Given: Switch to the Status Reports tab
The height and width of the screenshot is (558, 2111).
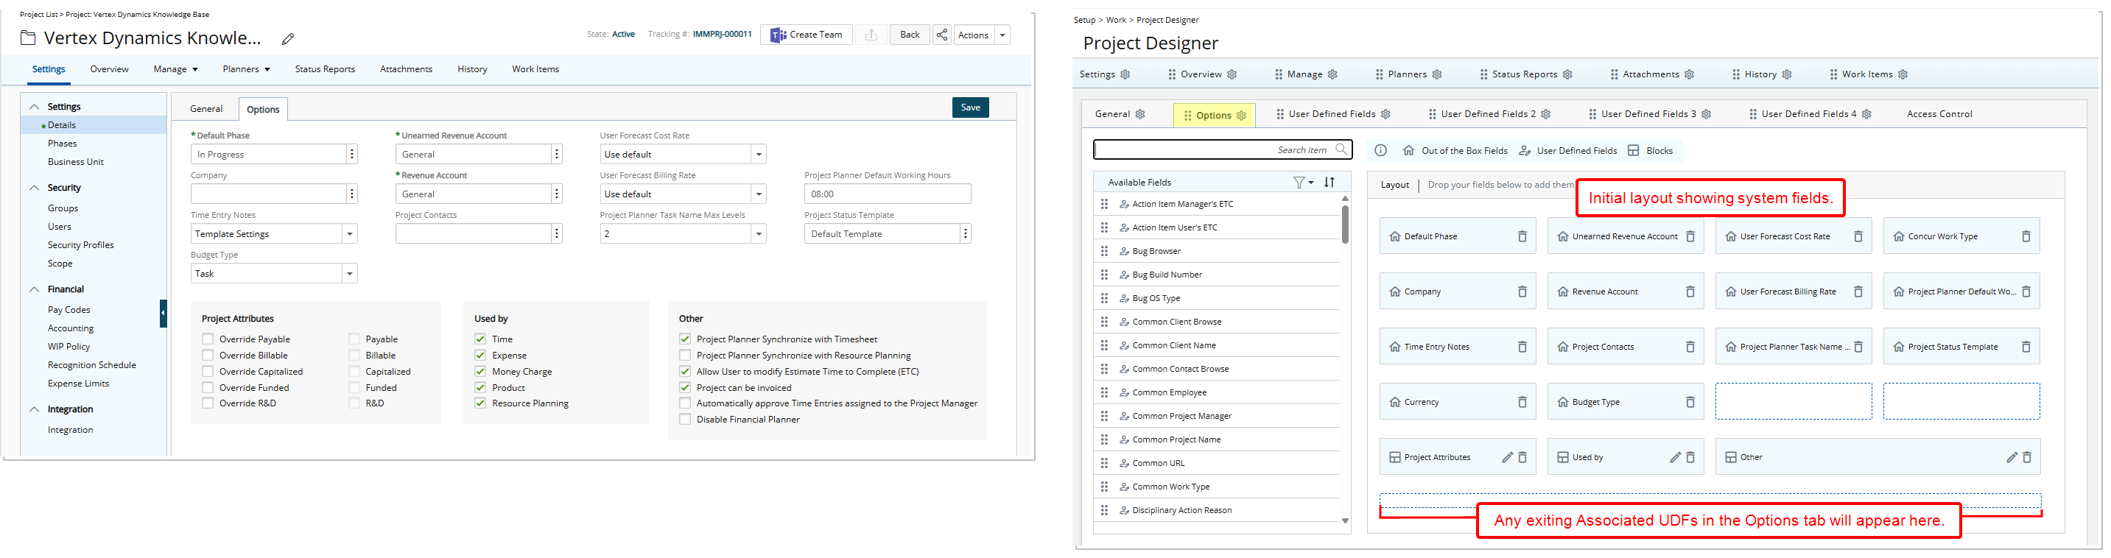Looking at the screenshot, I should tap(325, 70).
